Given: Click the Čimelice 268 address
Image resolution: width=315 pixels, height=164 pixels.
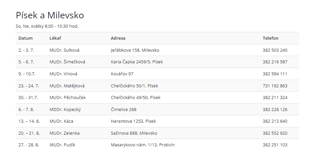Looking at the screenshot, I should tap(123, 110).
